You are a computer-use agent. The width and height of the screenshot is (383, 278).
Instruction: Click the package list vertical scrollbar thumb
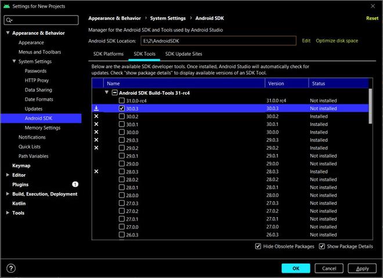point(370,106)
